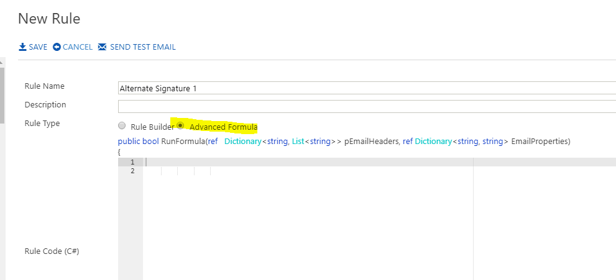616x280 pixels.
Task: Click the SAVE link text
Action: click(x=38, y=47)
